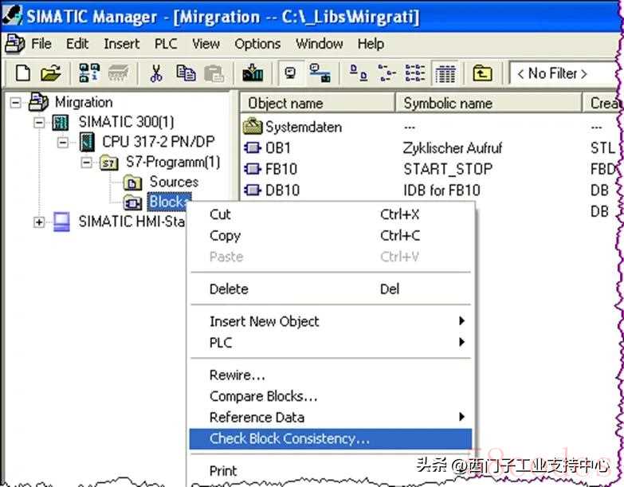Click the Configure Network toolbar icon
The image size is (624, 487).
pos(320,73)
